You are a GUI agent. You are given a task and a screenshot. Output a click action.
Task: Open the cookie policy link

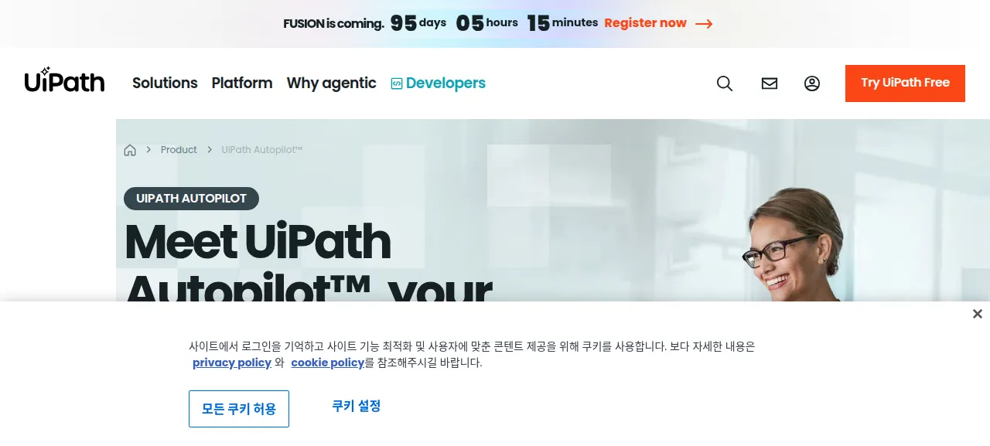(327, 363)
